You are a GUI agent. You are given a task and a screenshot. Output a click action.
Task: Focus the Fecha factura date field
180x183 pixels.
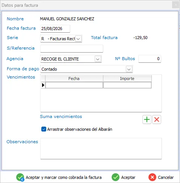click(55, 29)
